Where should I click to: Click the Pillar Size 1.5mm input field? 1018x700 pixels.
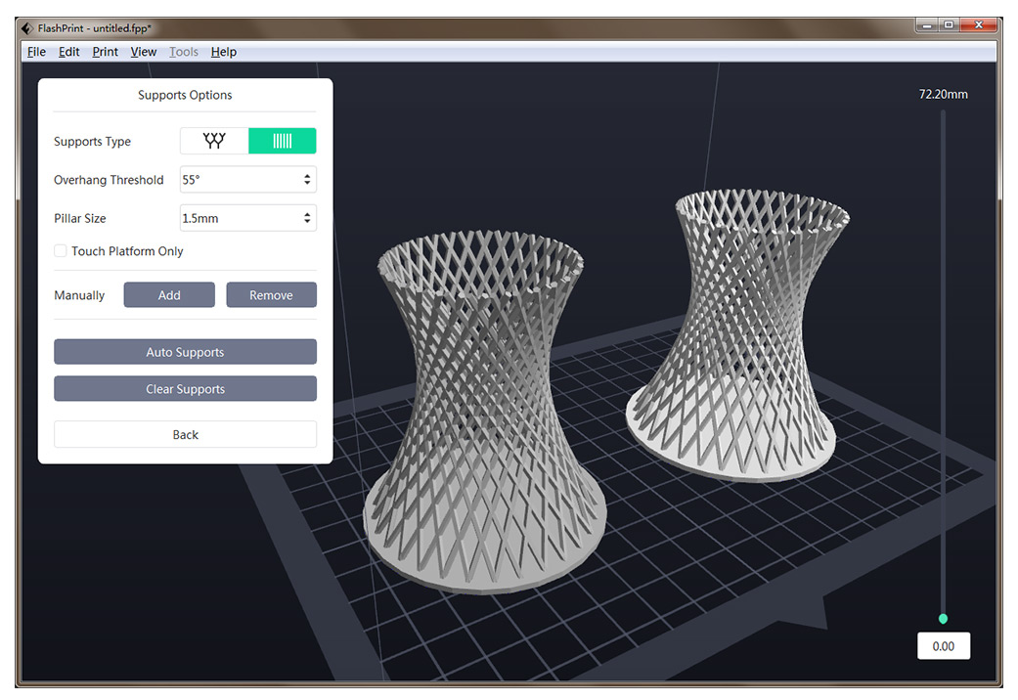pos(248,218)
